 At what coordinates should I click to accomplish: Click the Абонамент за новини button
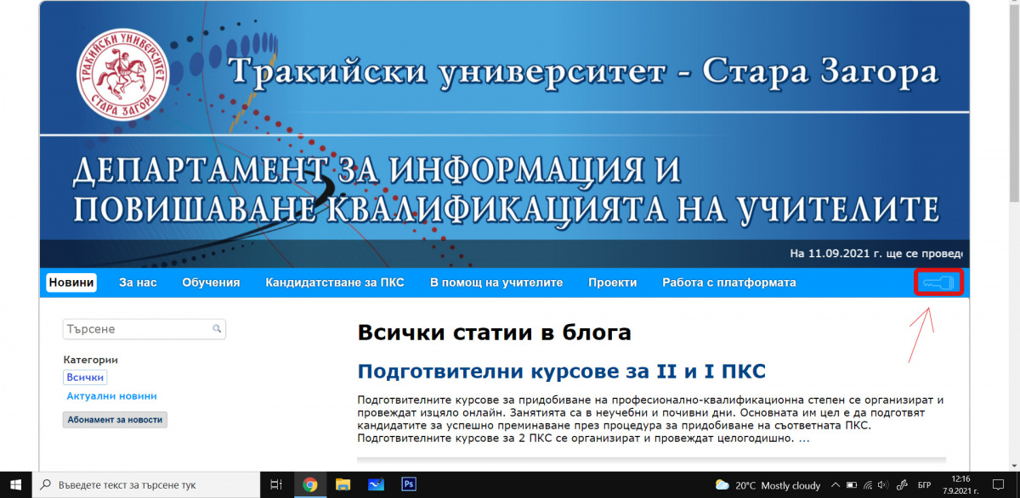pyautogui.click(x=115, y=419)
